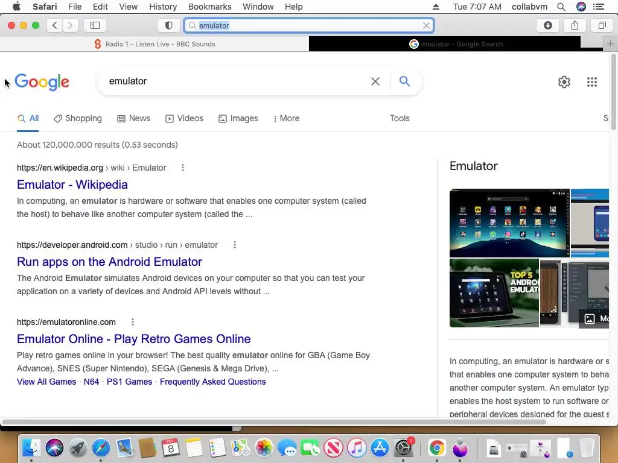Open Messages in the Dock
This screenshot has width=618, height=463.
pos(287,448)
